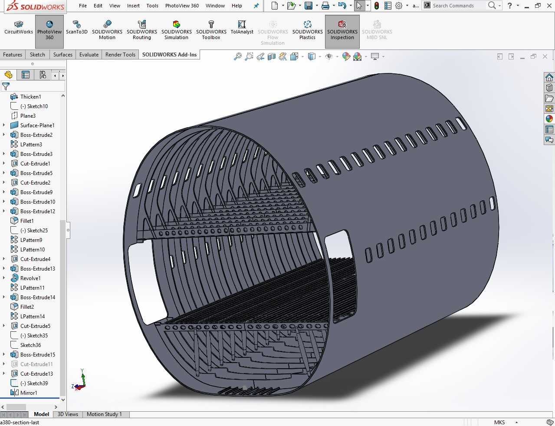Open the ConfigurationManager tab
This screenshot has width=555, height=426.
click(x=43, y=75)
